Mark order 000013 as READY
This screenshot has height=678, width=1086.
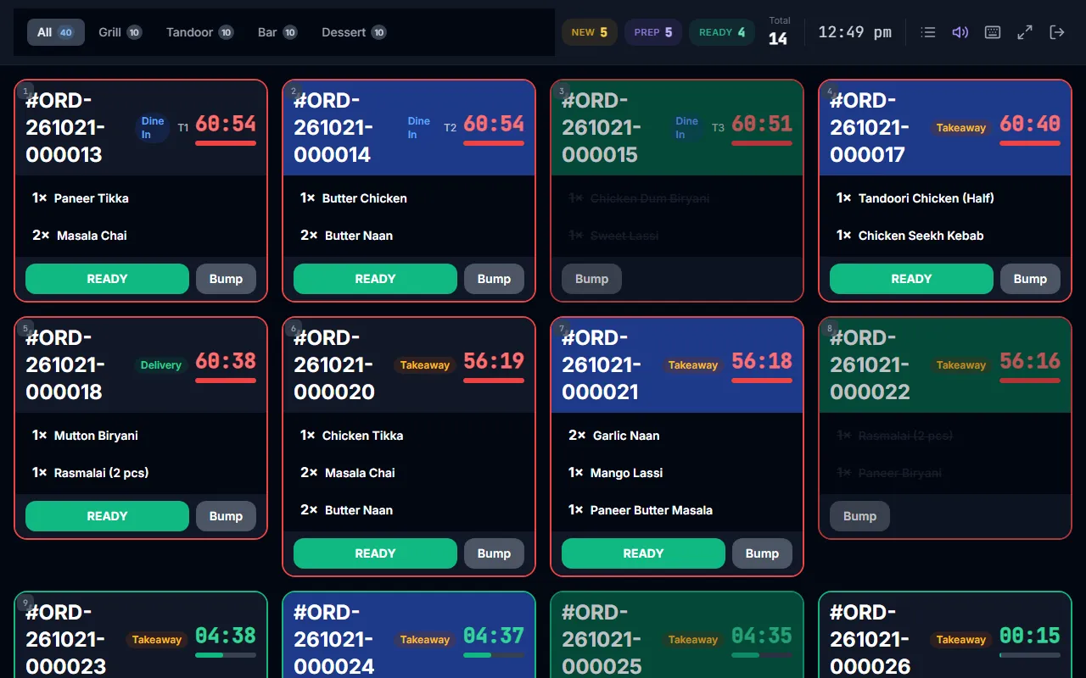click(x=107, y=279)
